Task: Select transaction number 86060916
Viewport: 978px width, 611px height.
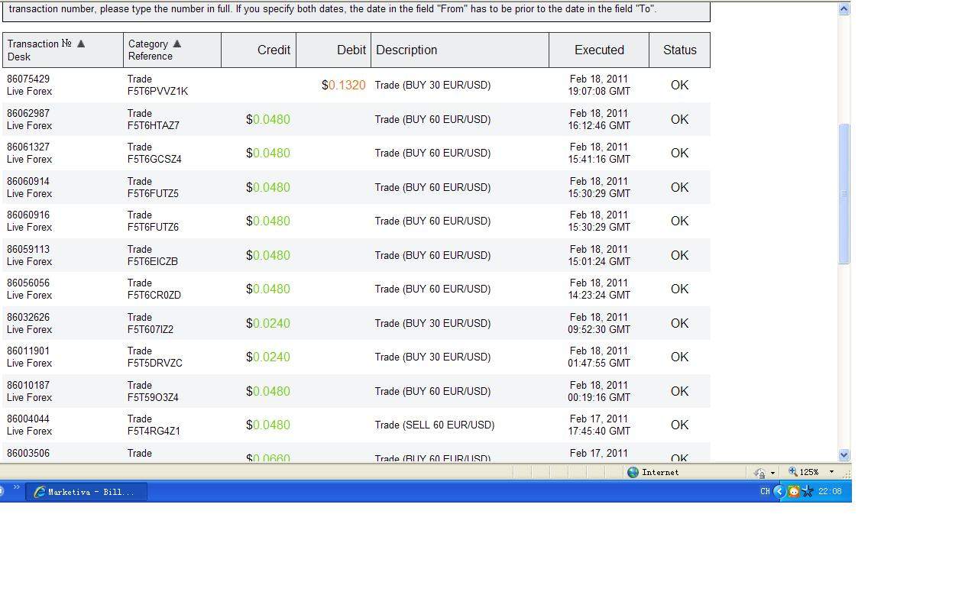Action: click(x=28, y=215)
